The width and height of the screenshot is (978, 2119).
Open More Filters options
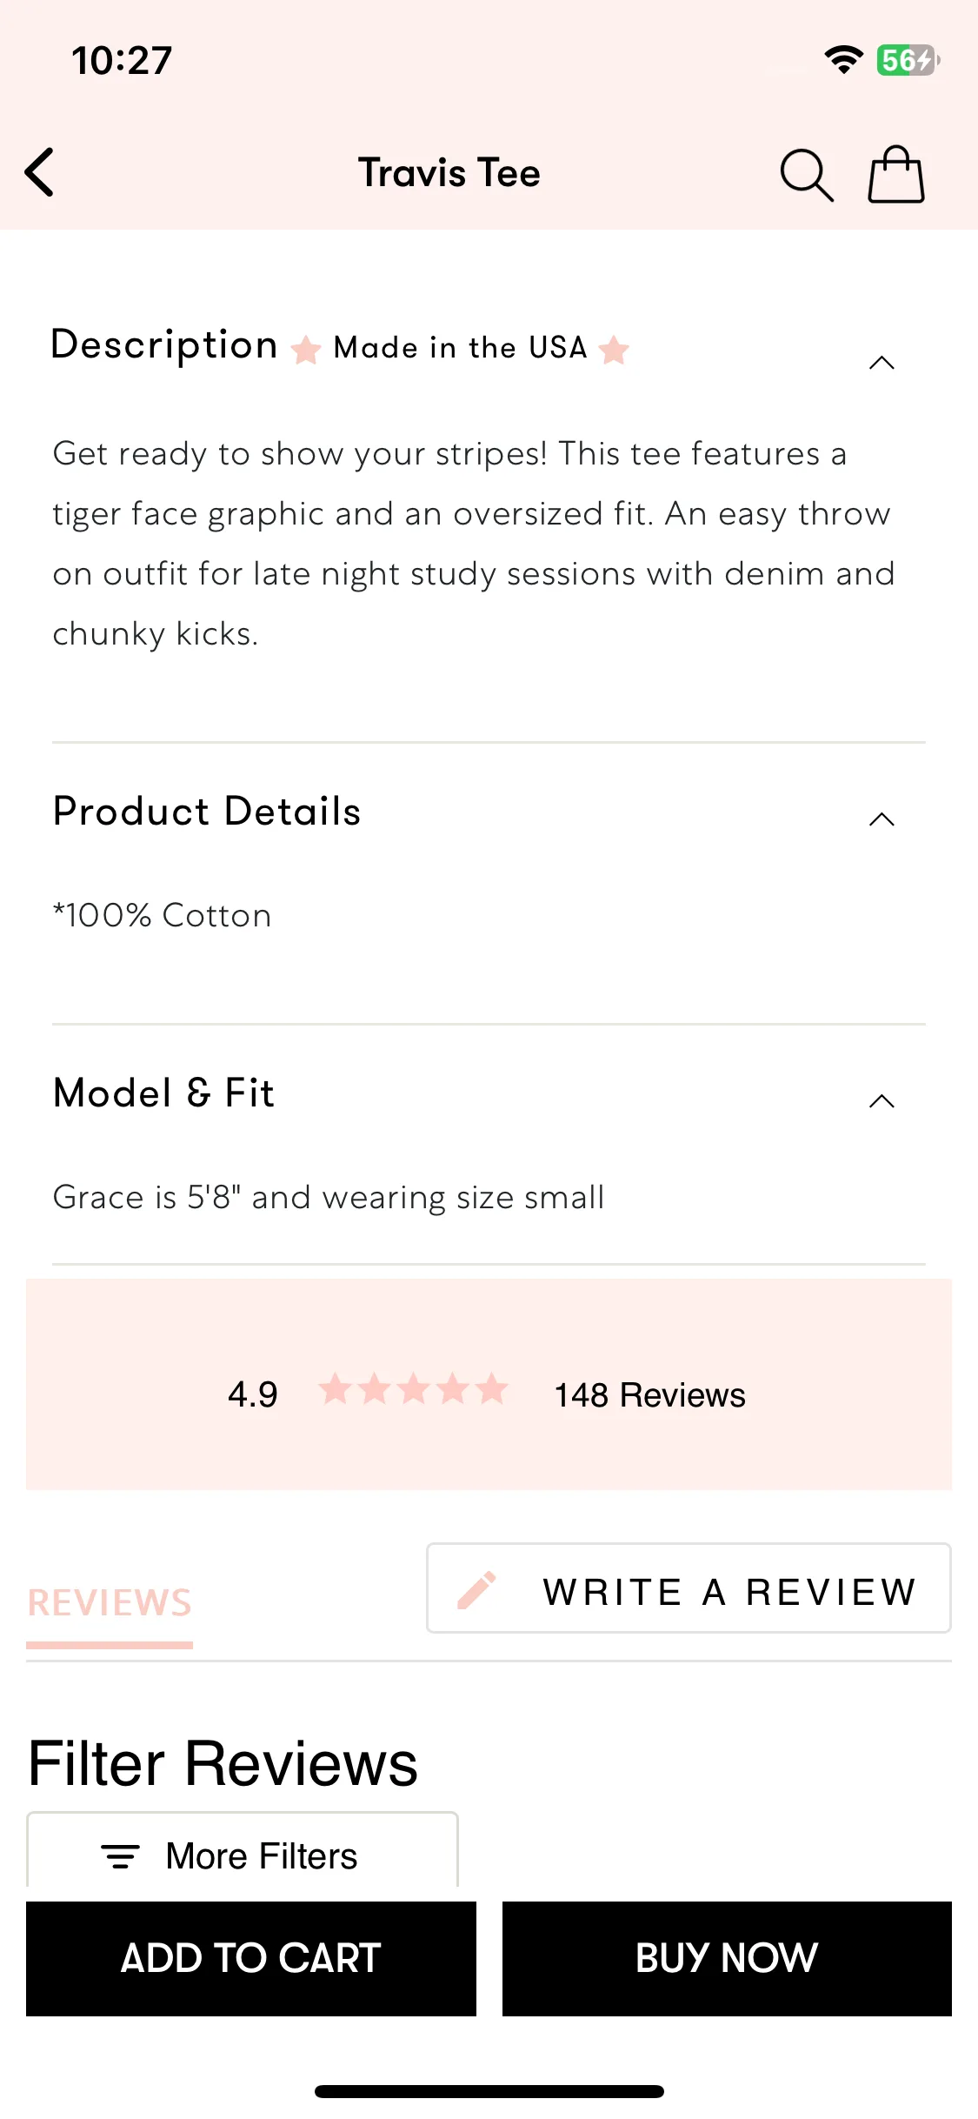point(243,1851)
